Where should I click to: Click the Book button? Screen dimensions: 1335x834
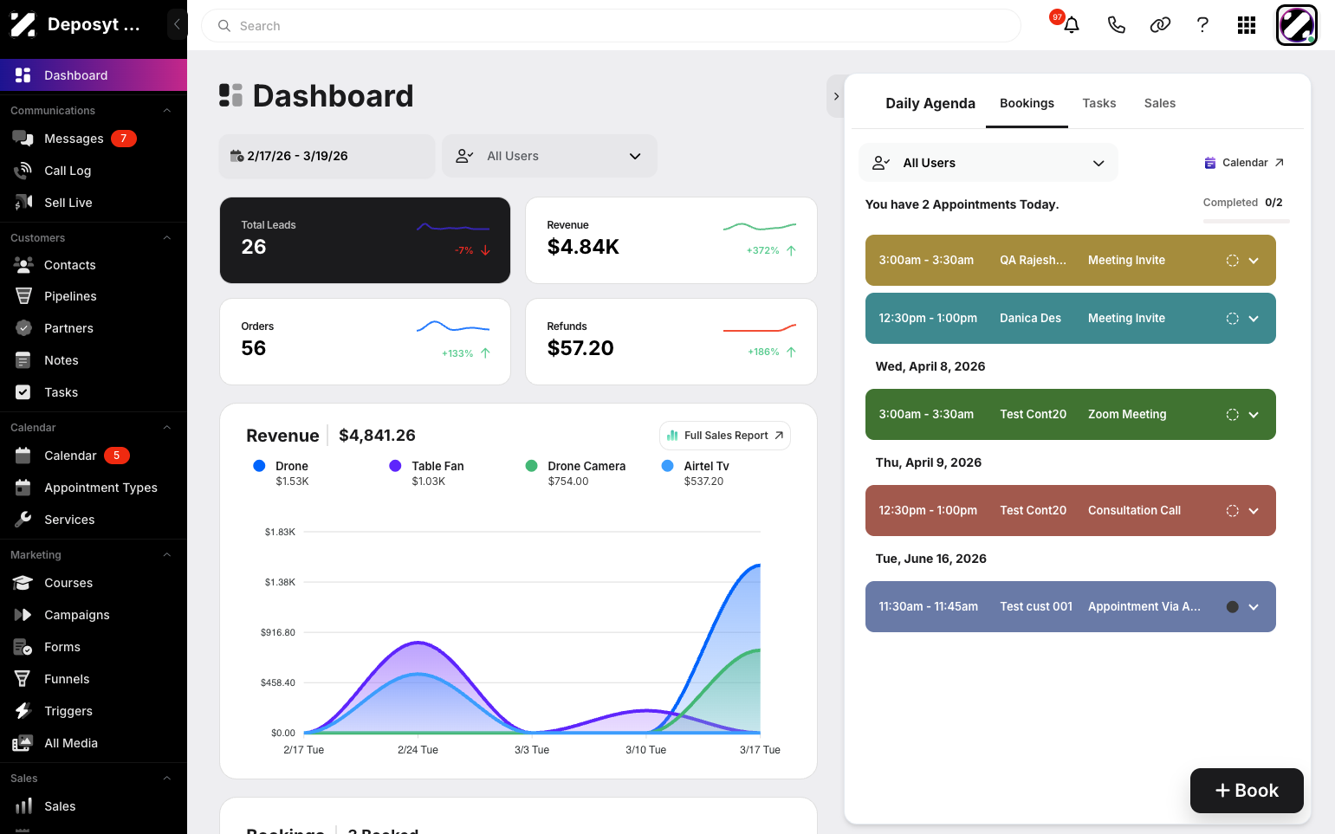click(1247, 791)
